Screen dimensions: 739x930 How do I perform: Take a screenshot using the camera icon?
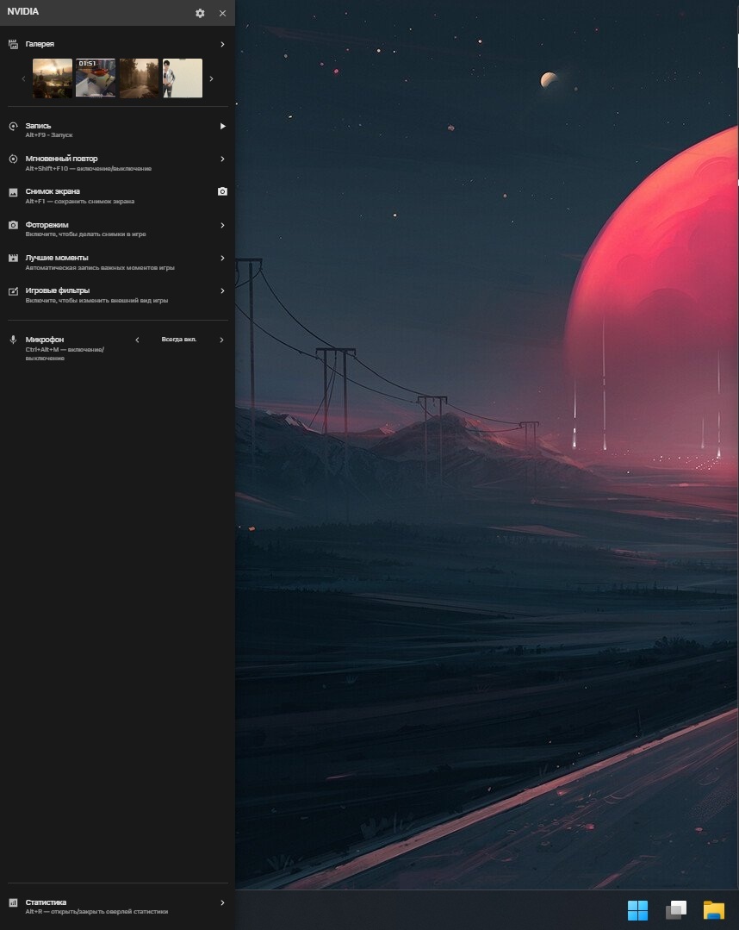coord(222,191)
